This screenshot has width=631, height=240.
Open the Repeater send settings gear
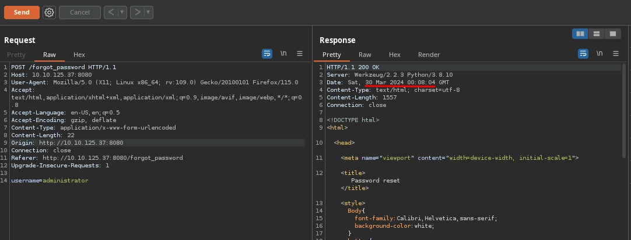(50, 12)
